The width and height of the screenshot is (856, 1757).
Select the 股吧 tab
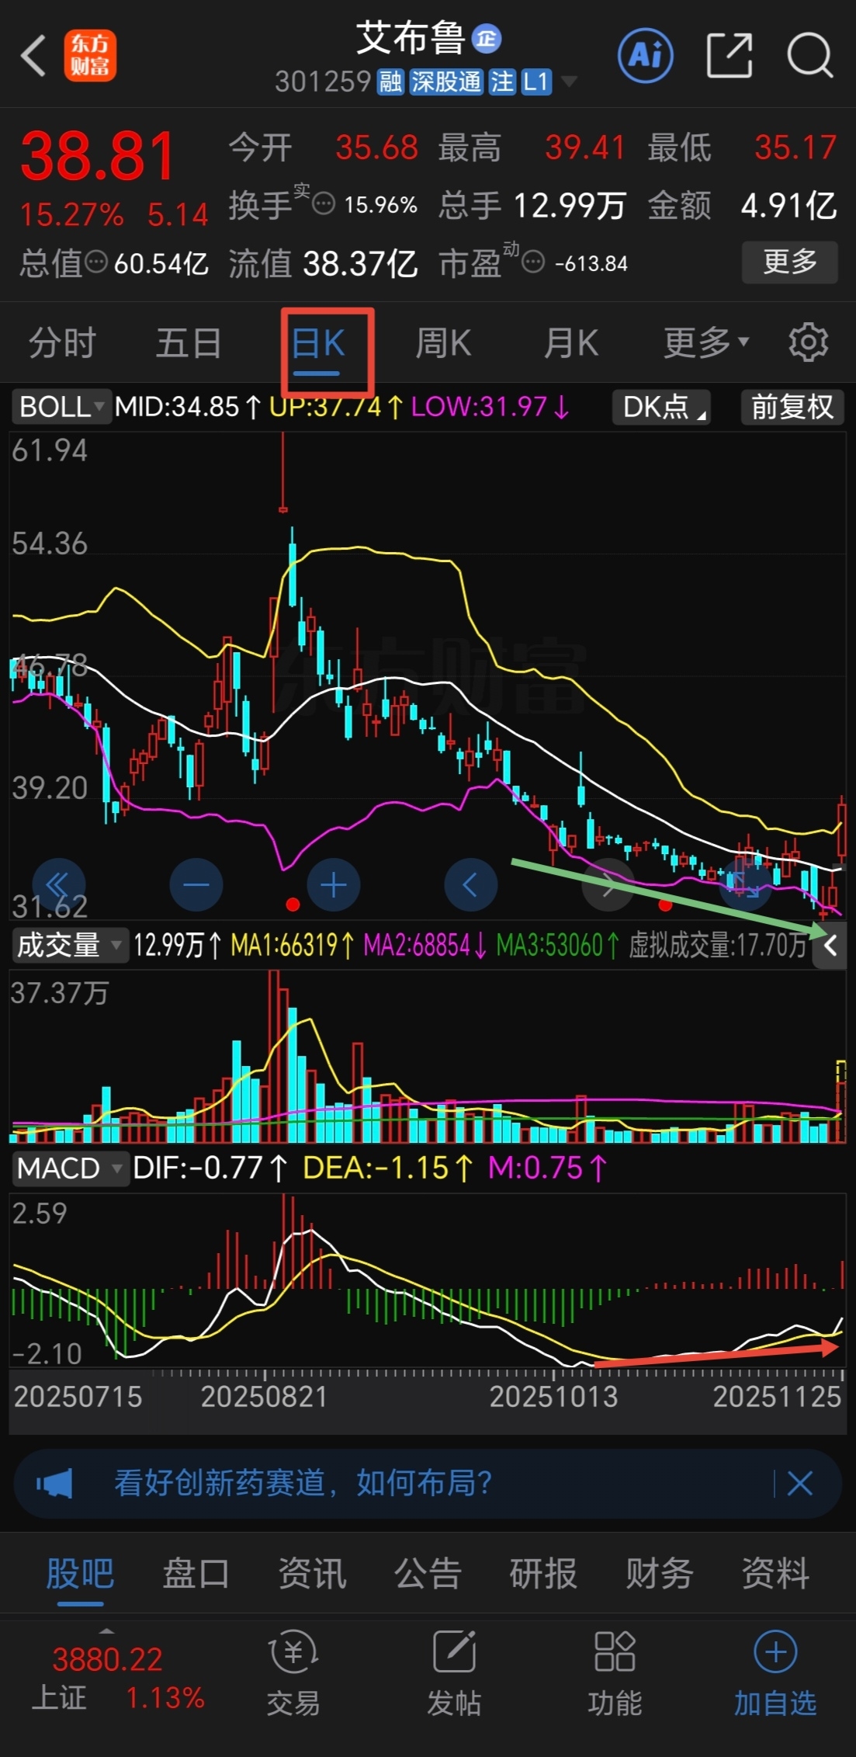click(x=80, y=1575)
